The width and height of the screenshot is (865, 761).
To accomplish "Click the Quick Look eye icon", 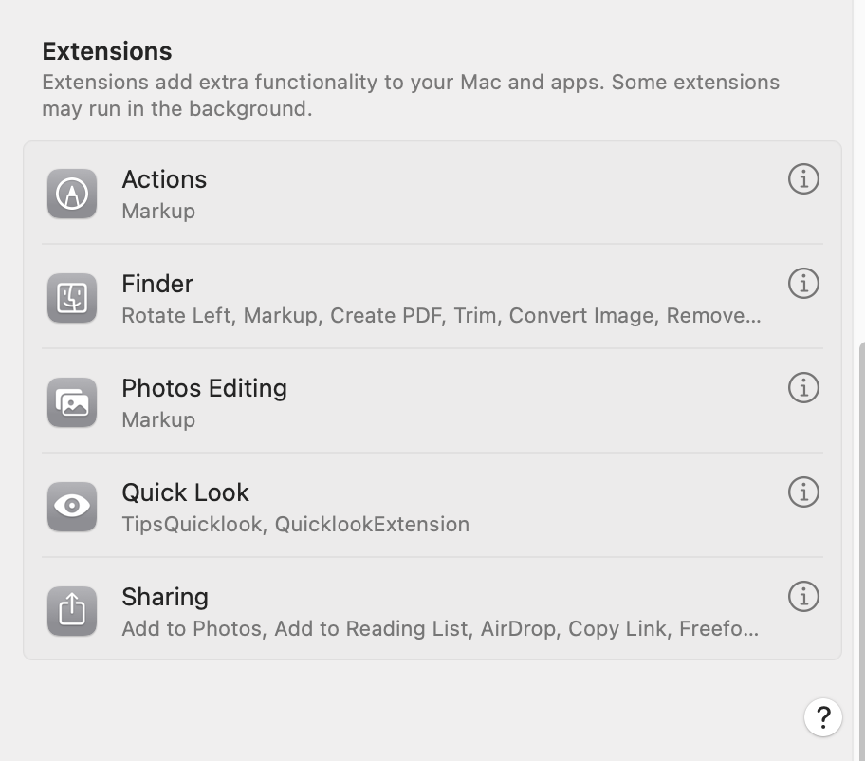I will click(x=72, y=507).
